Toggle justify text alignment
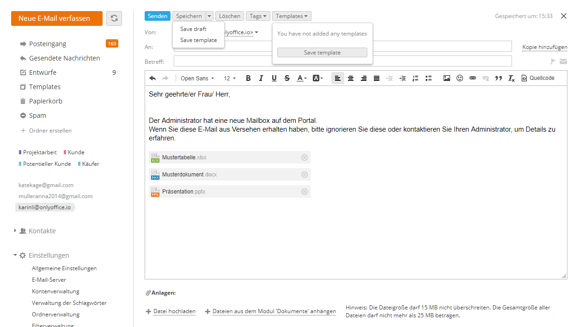Viewport: 573px width, 327px height. 377,79
